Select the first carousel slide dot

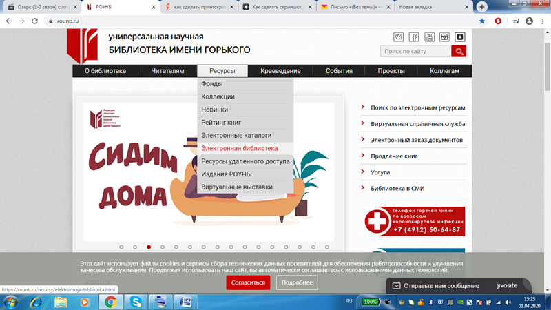pos(121,247)
